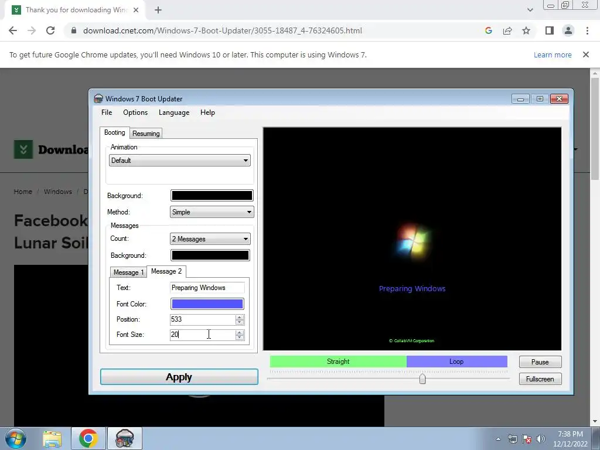The image size is (600, 450).
Task: Open the File menu
Action: click(107, 112)
